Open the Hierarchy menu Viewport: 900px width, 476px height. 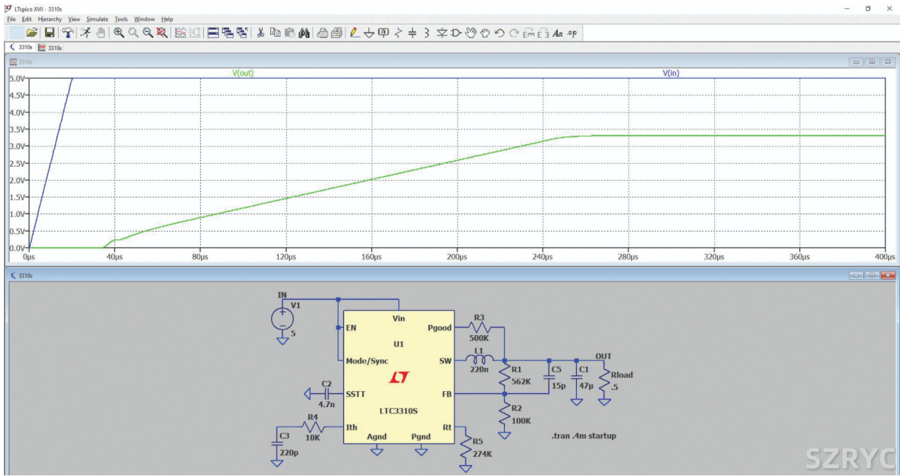(x=50, y=19)
